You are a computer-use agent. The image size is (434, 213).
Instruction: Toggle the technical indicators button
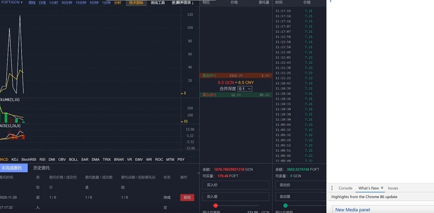pyautogui.click(x=136, y=3)
